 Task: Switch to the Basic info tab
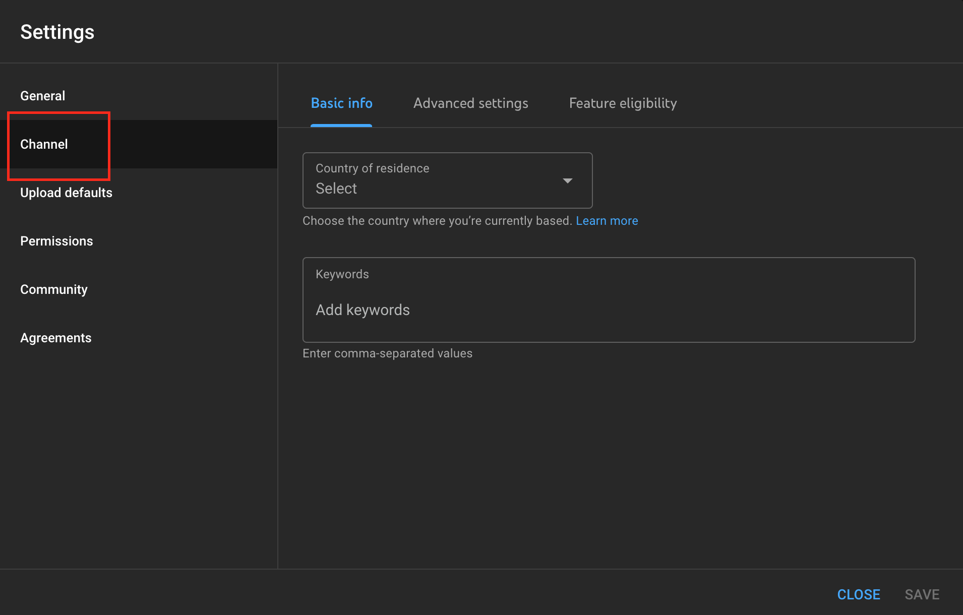pyautogui.click(x=341, y=103)
